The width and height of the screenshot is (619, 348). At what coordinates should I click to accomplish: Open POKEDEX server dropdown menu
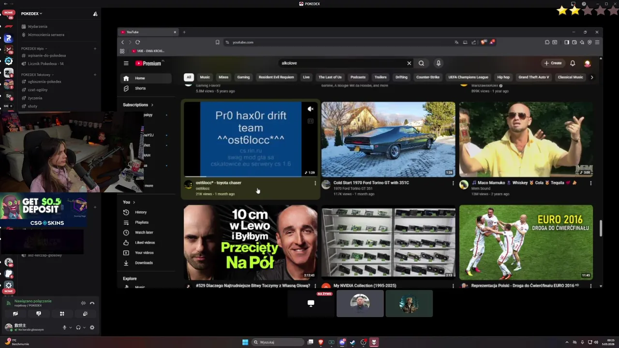31,14
